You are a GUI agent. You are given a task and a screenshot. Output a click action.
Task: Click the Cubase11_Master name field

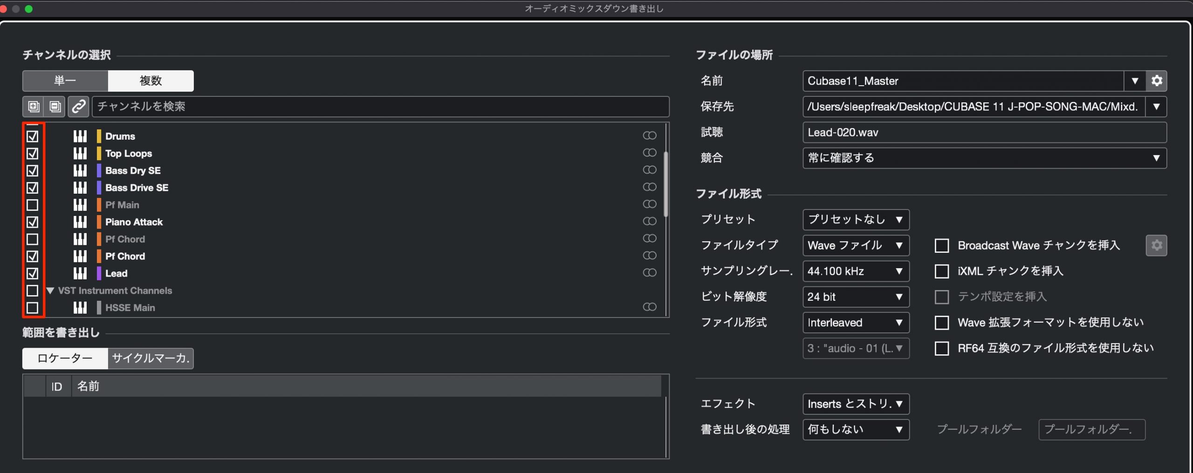coord(963,81)
